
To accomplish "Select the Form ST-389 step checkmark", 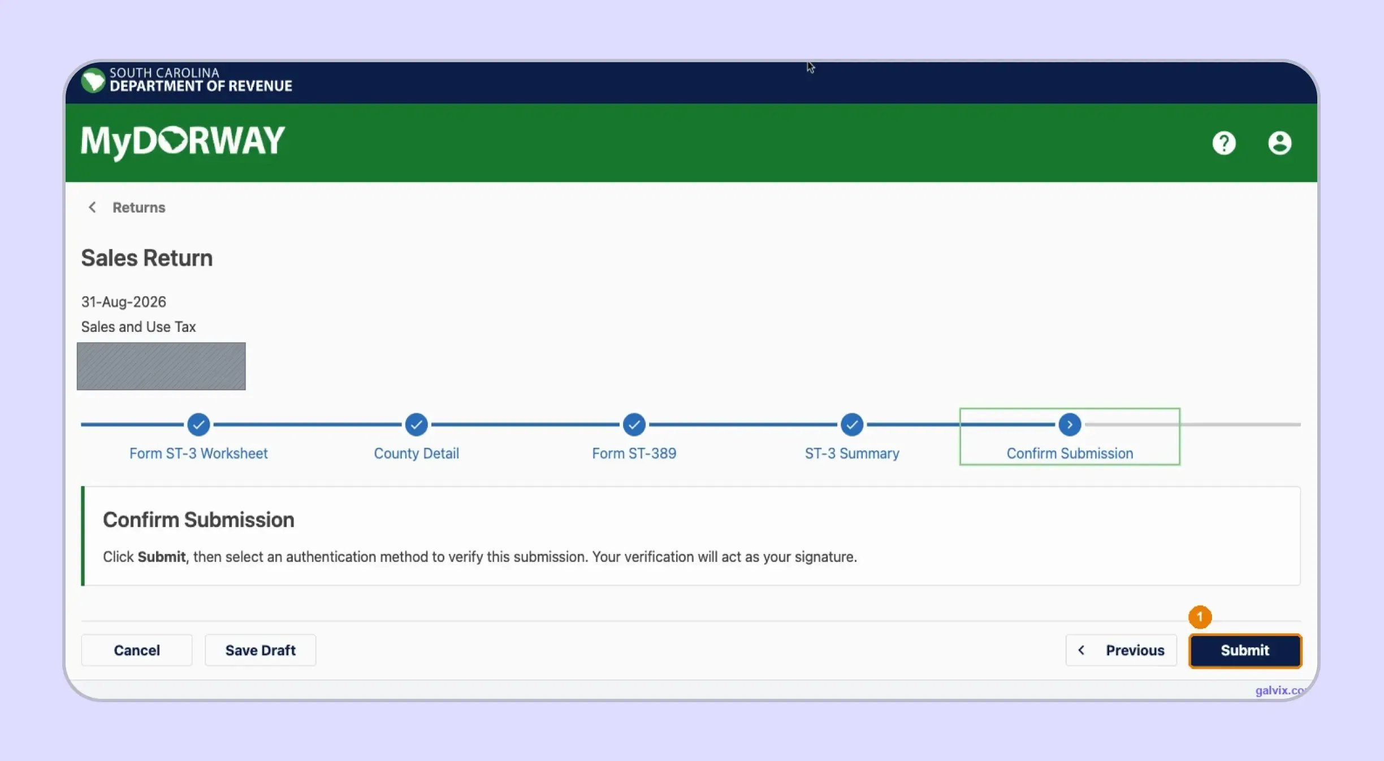I will pyautogui.click(x=634, y=425).
